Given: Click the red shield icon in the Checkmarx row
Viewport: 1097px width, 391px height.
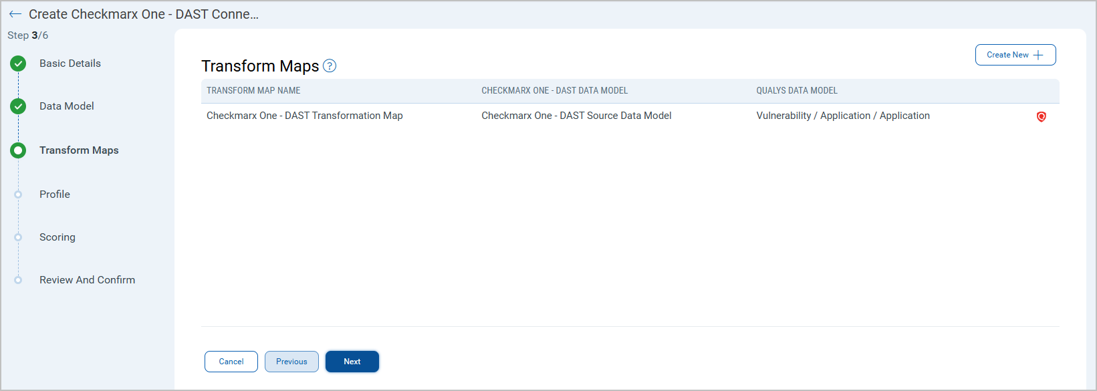Looking at the screenshot, I should click(x=1041, y=116).
